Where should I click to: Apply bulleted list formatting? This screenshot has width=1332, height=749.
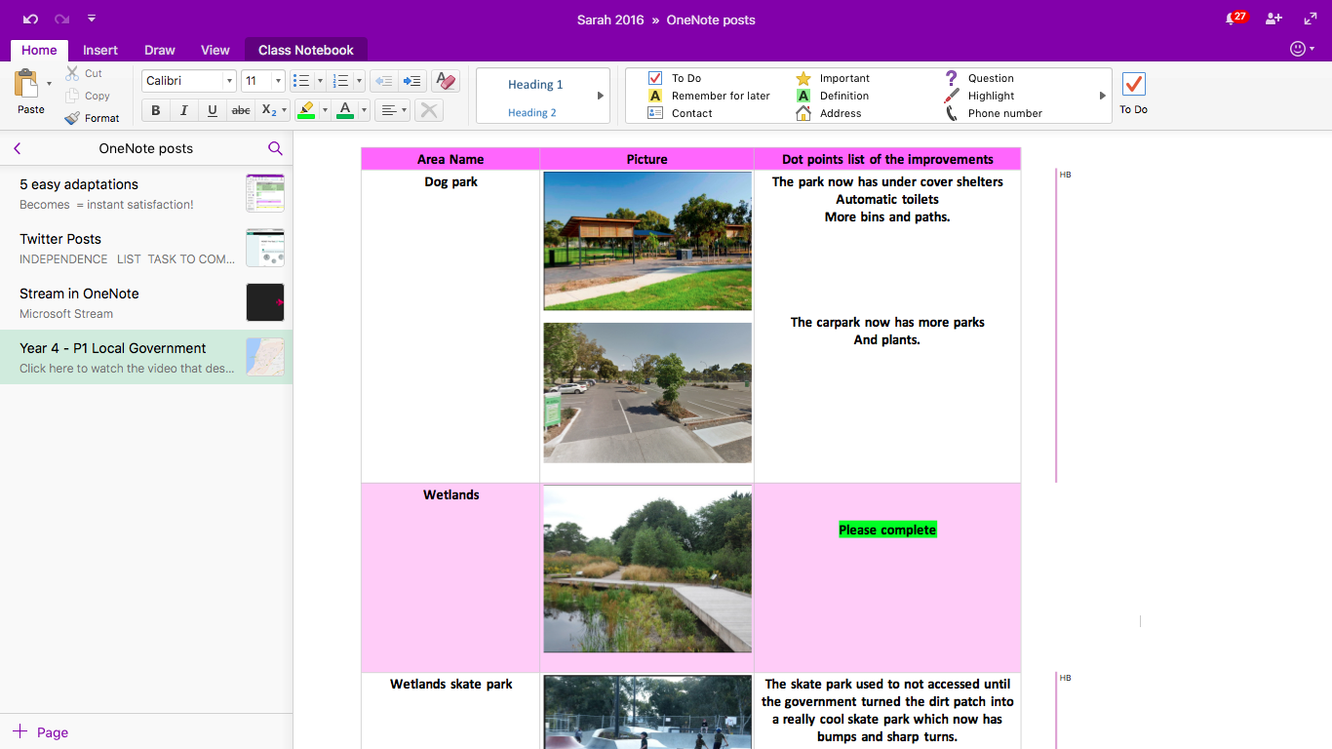click(x=302, y=81)
